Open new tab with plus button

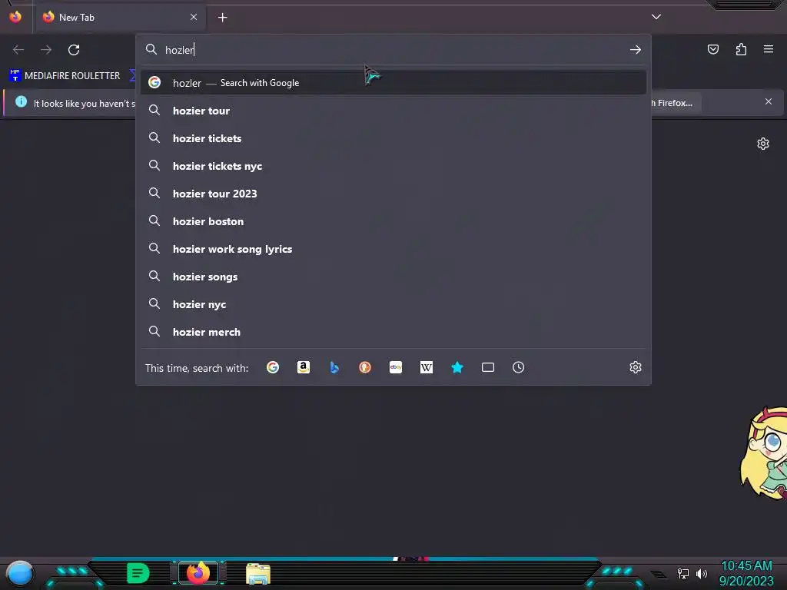tap(222, 18)
